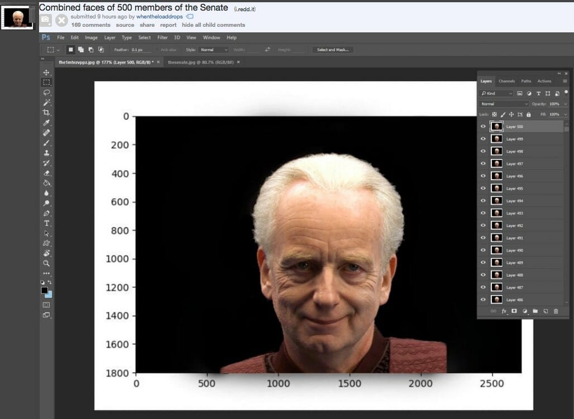The image size is (574, 419).
Task: Open the Kind filter dropdown
Action: (496, 93)
